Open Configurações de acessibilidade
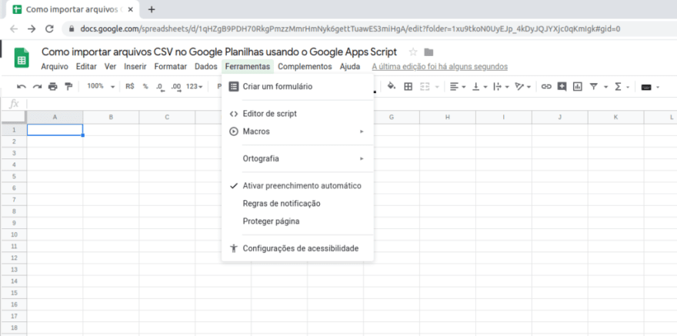 [x=298, y=248]
